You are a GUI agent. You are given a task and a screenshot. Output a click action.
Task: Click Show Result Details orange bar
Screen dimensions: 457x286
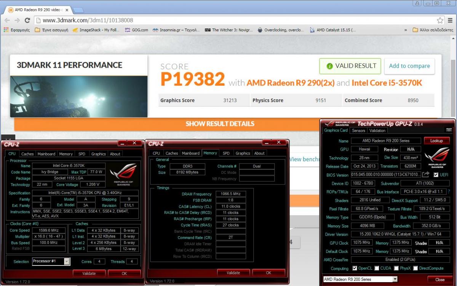pyautogui.click(x=220, y=124)
